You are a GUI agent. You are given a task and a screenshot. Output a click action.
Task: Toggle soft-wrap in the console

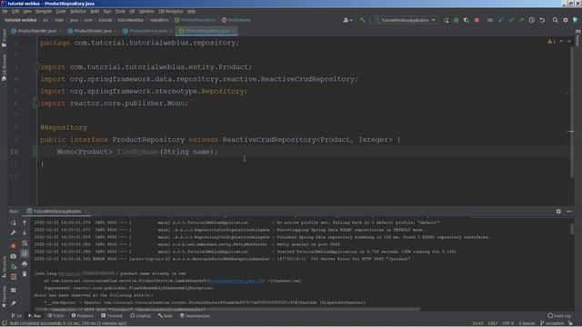[x=25, y=243]
